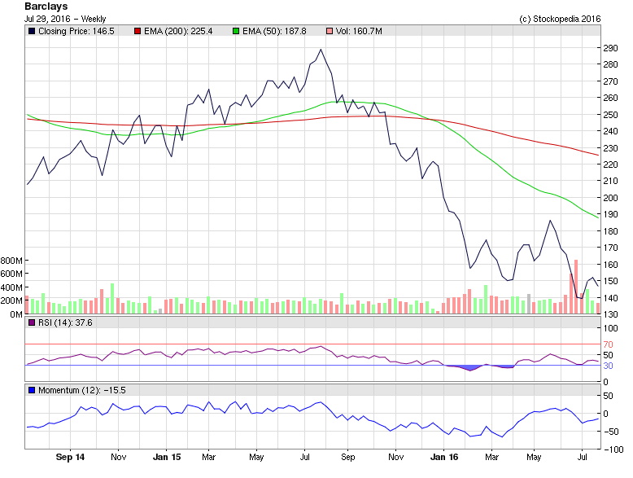Click 'Momentum (12): -15.5' panel label
Viewport: 633px width, 478px height.
point(82,390)
